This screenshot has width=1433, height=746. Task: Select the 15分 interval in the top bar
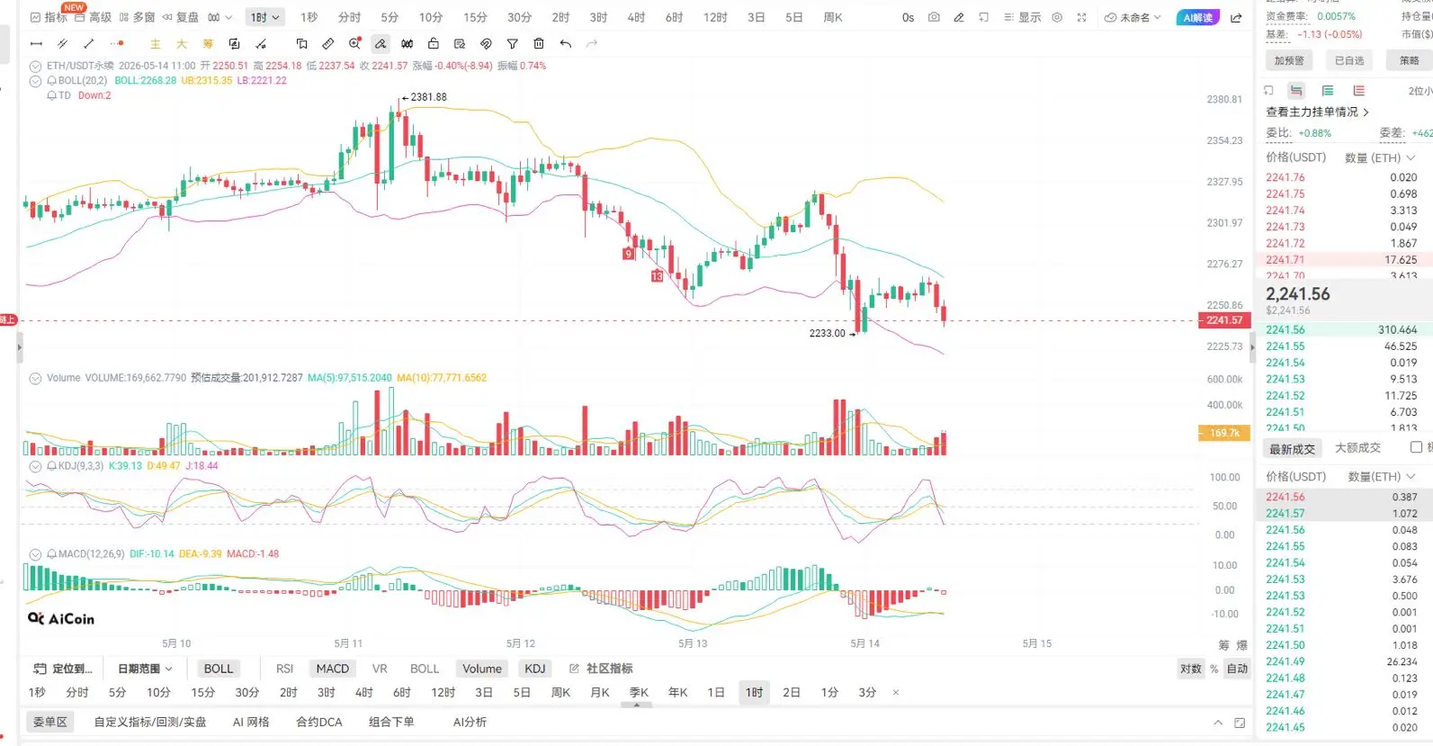tap(475, 17)
